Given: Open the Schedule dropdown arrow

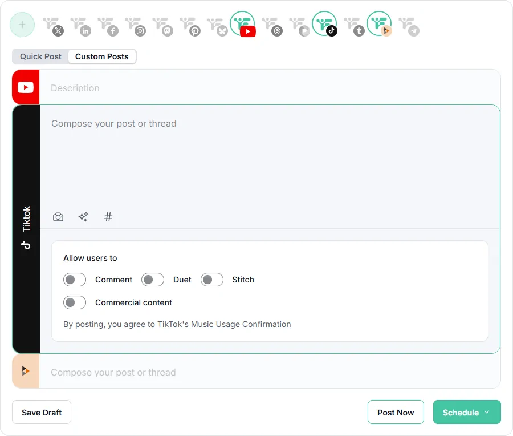Looking at the screenshot, I should pos(487,412).
